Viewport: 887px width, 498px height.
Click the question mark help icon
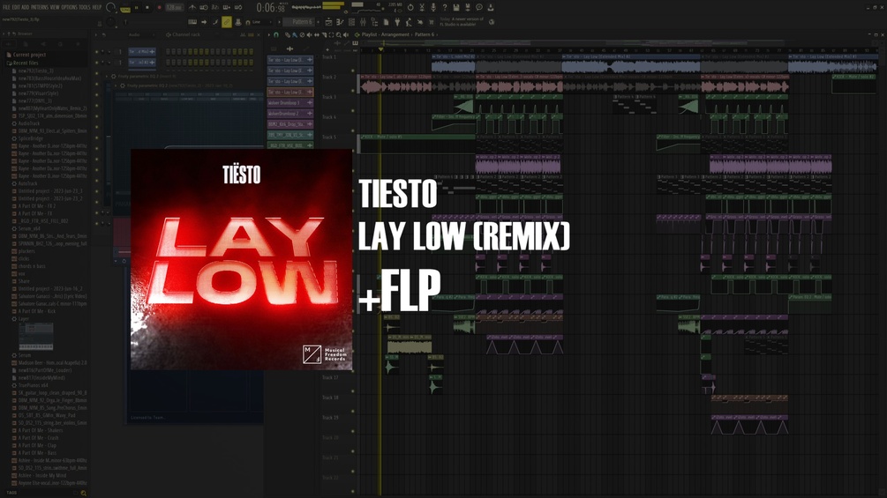(445, 7)
